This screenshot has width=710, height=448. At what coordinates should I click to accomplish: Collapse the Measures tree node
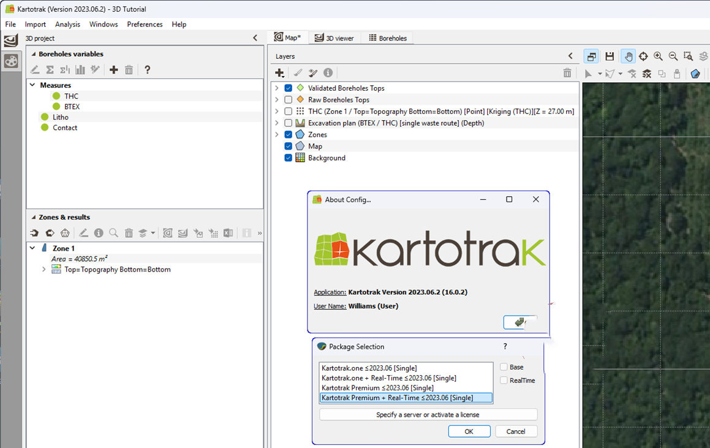point(32,85)
